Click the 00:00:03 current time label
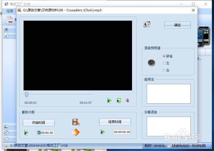Screen dimensions: 214x151 pos(31,103)
